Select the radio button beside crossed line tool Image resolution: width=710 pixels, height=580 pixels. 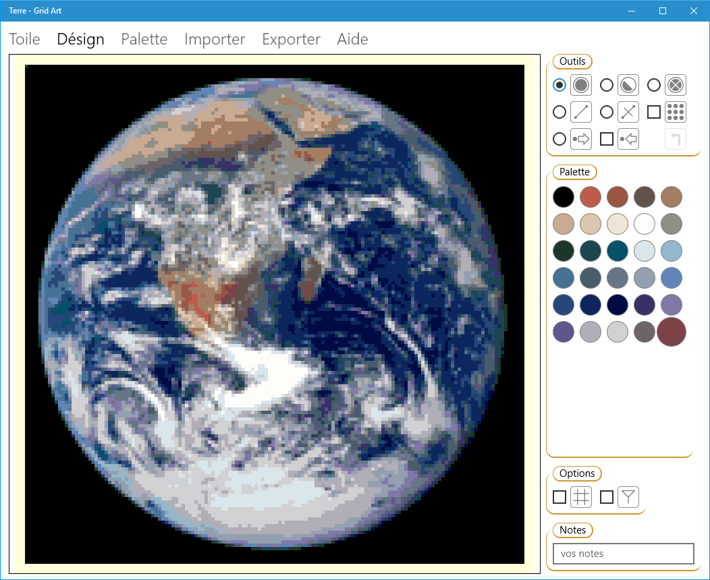click(x=607, y=112)
